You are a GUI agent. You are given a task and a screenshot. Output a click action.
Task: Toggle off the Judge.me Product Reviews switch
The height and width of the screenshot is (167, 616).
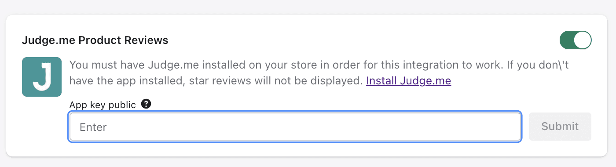576,40
